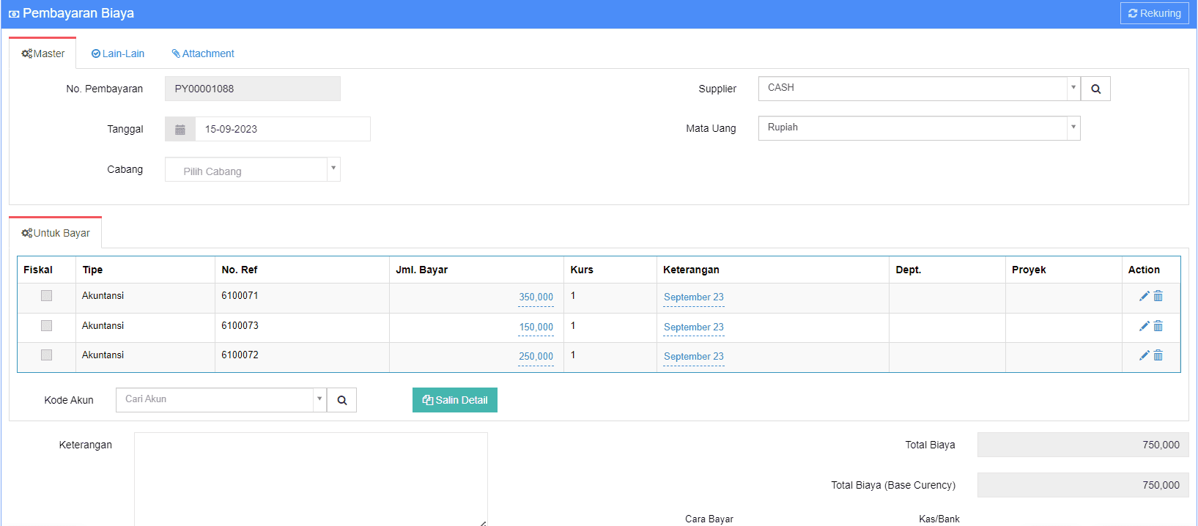Delete row 6100071 with the trash icon
This screenshot has width=1198, height=526.
click(x=1158, y=296)
